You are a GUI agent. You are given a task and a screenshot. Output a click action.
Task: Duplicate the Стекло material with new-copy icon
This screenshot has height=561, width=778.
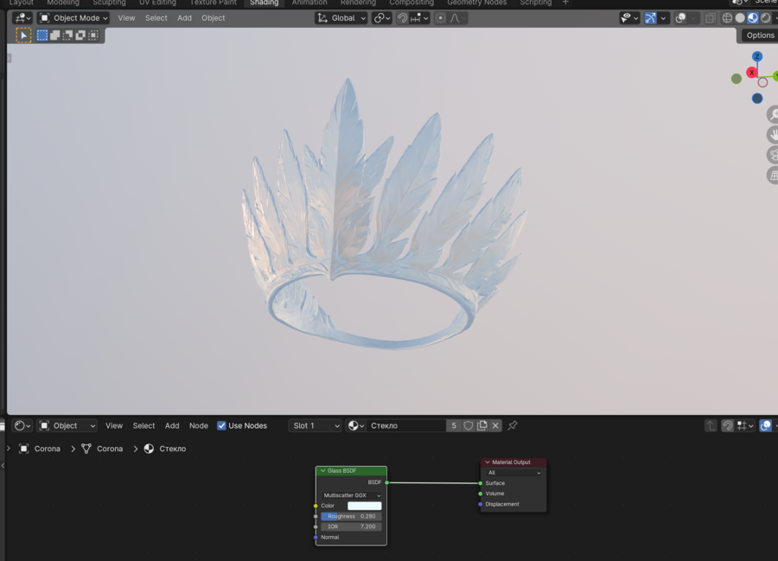[x=482, y=425]
